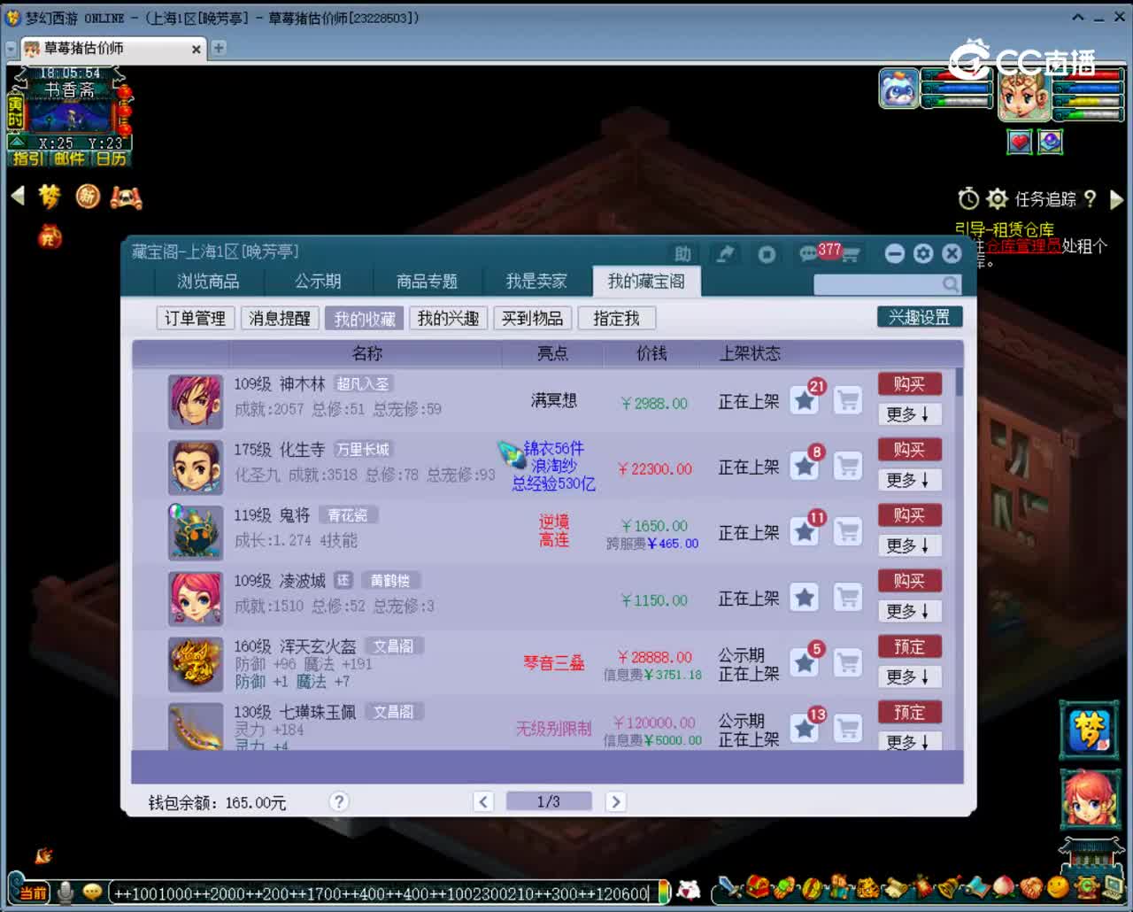Click the 藏宝阁 search input field
Viewport: 1133px width, 912px height.
tap(887, 283)
